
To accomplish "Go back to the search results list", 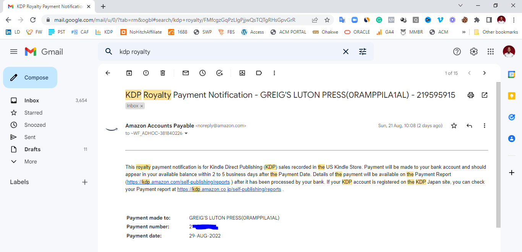I will [x=108, y=73].
